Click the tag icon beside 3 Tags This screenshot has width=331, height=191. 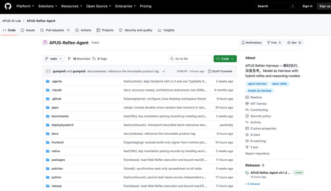(94, 59)
